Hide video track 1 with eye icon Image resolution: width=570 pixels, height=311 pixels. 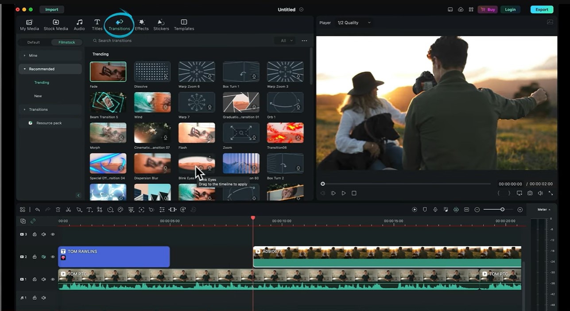point(53,280)
